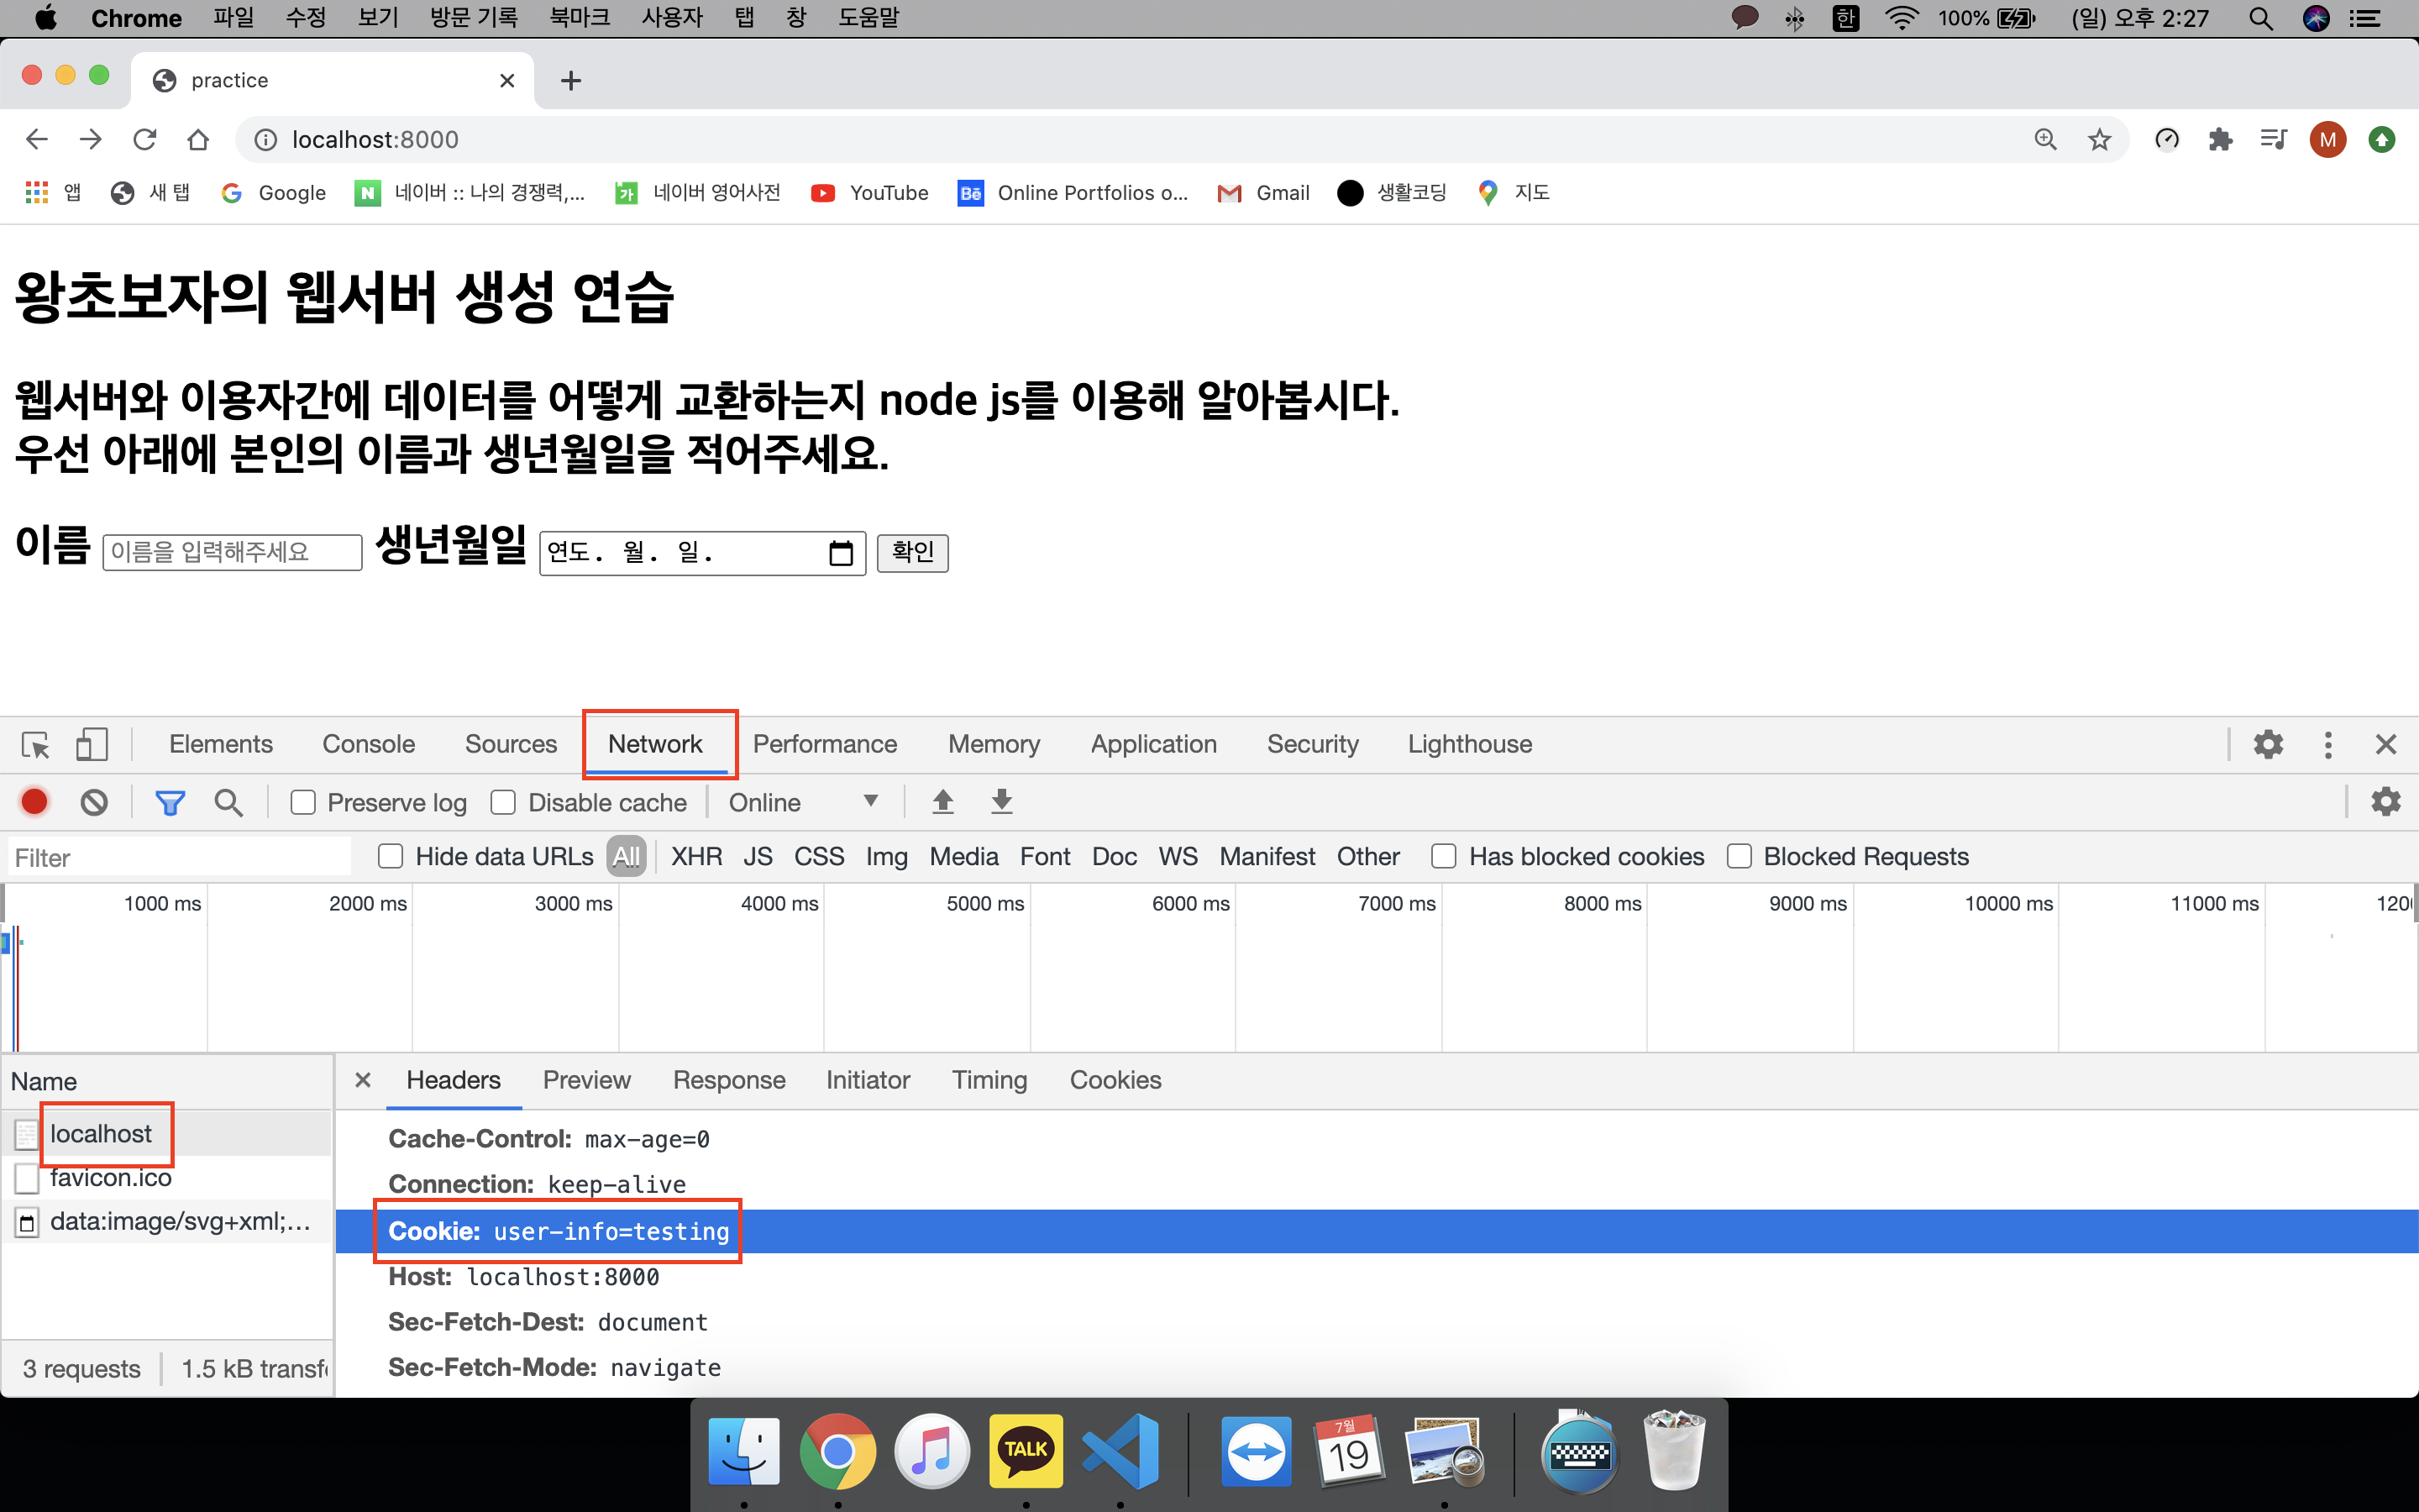
Task: Clear the network log
Action: [94, 802]
